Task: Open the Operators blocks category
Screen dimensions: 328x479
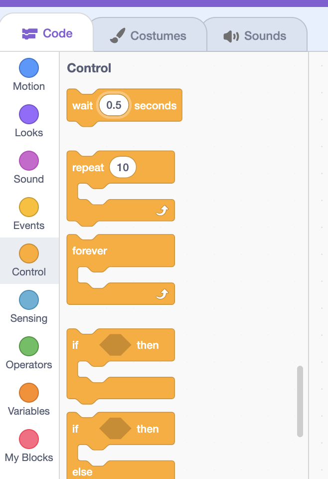Action: point(29,353)
